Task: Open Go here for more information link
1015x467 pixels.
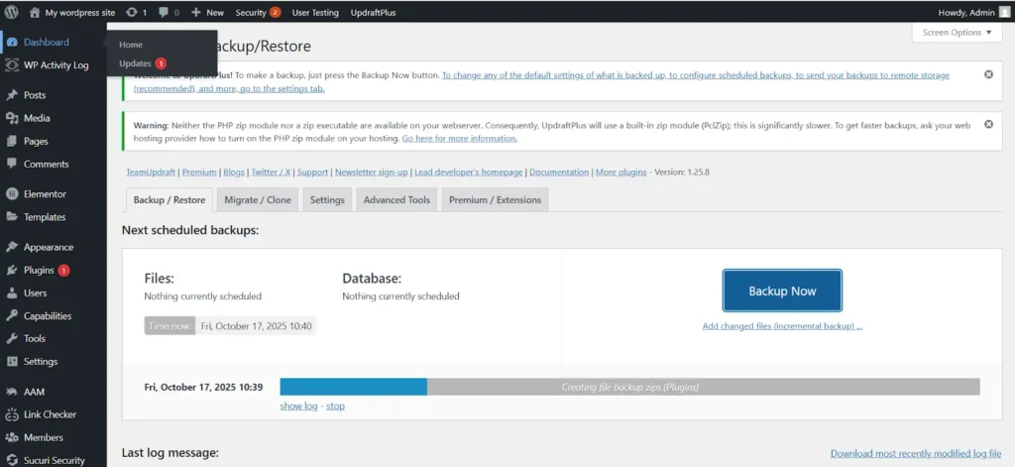Action: click(460, 139)
